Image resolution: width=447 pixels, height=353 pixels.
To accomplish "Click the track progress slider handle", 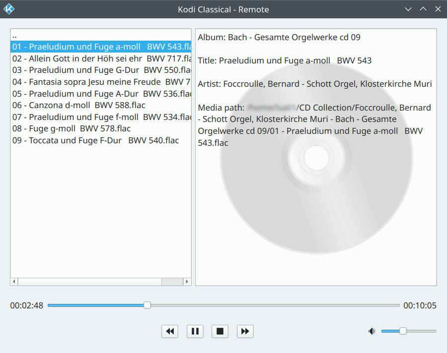I will pyautogui.click(x=147, y=305).
